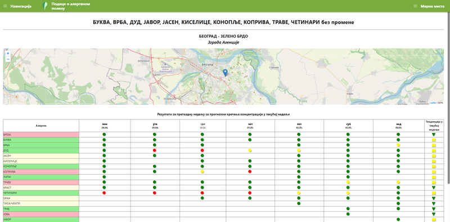This screenshot has height=222, width=450.
Task: Select the ЧЕТИНАРИ allergen row label
Action: click(41, 193)
